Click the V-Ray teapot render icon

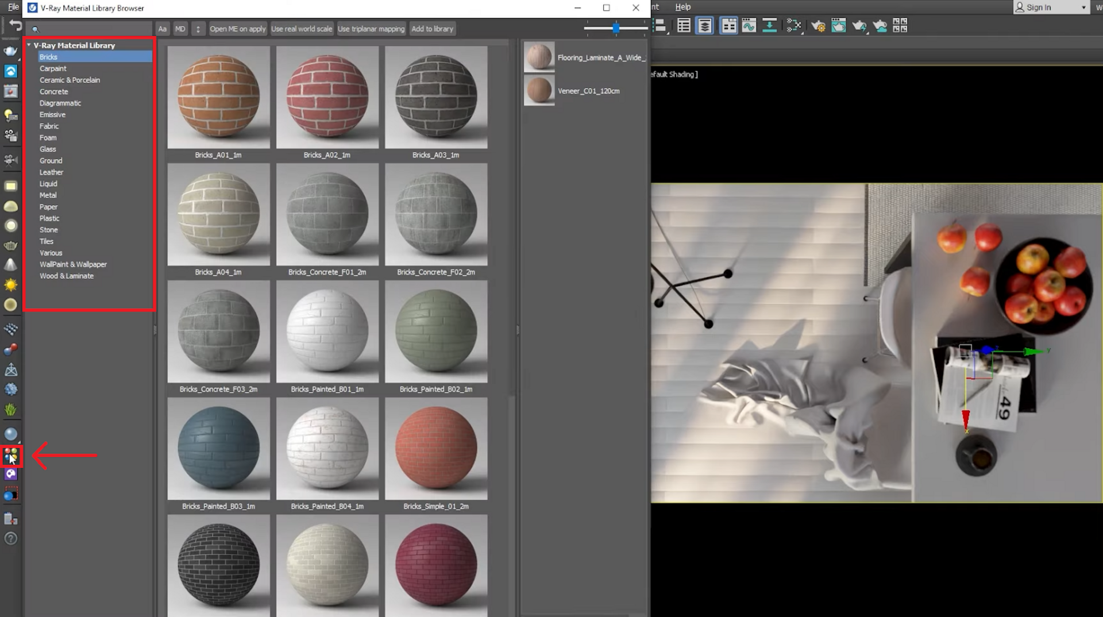pyautogui.click(x=11, y=51)
